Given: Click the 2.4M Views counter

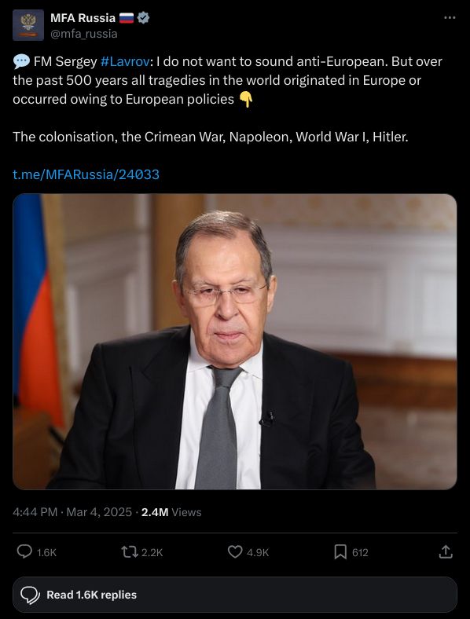Looking at the screenshot, I should 171,512.
